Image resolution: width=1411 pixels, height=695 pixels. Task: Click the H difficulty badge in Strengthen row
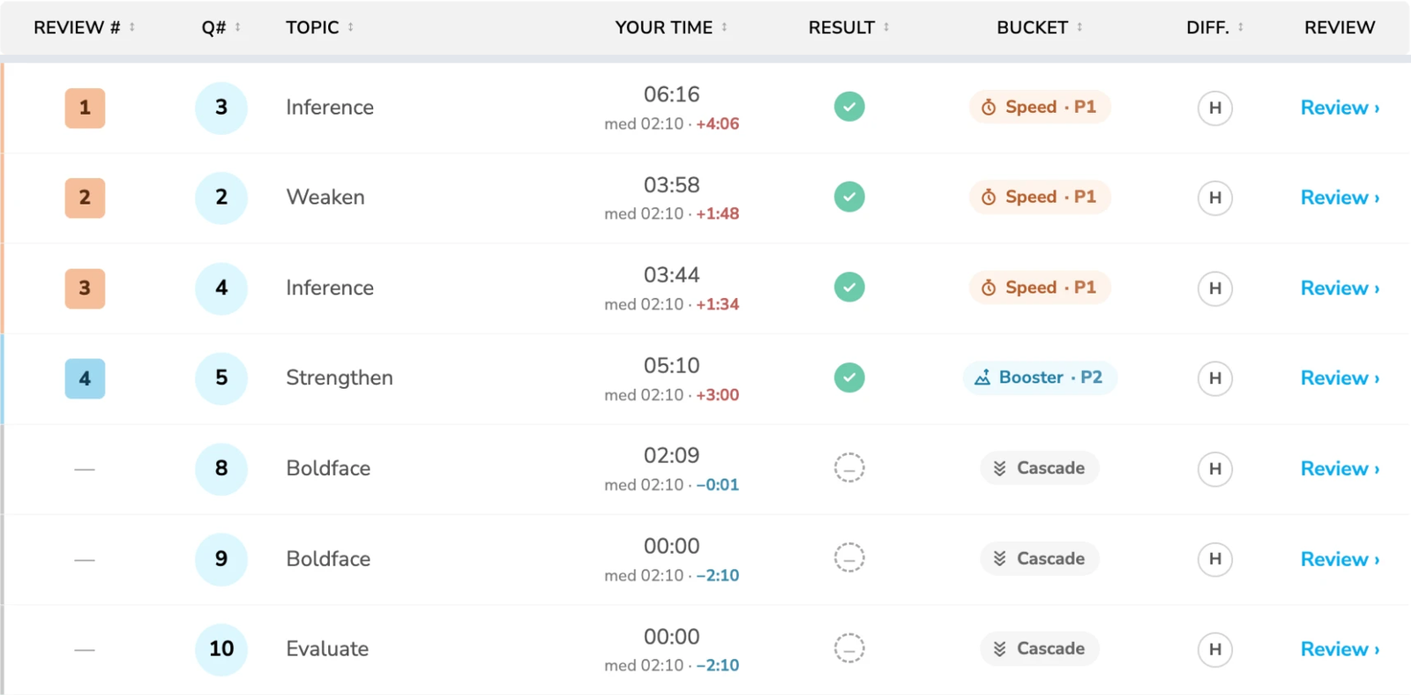click(x=1214, y=378)
